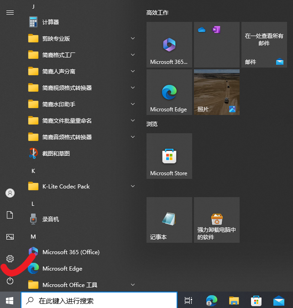Click the 简鹿人声分离 folder icon

click(33, 71)
